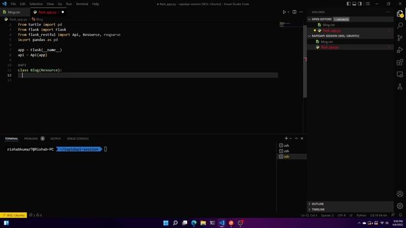Open the Remote Explorer view
406x228 pixels.
tap(400, 75)
